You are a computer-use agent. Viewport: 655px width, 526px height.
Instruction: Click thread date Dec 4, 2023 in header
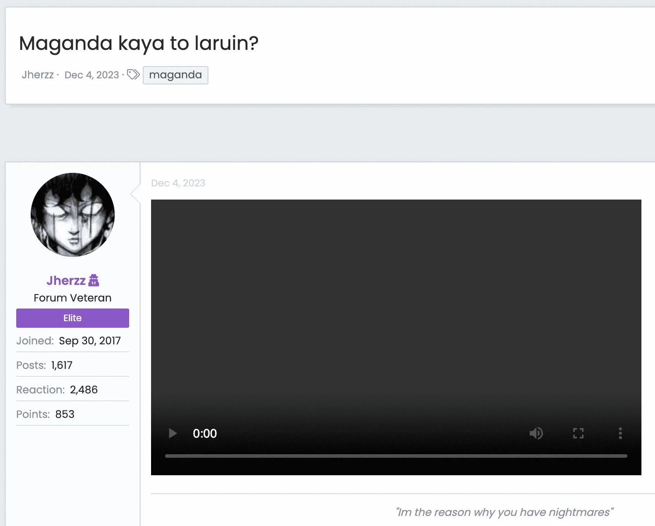92,75
